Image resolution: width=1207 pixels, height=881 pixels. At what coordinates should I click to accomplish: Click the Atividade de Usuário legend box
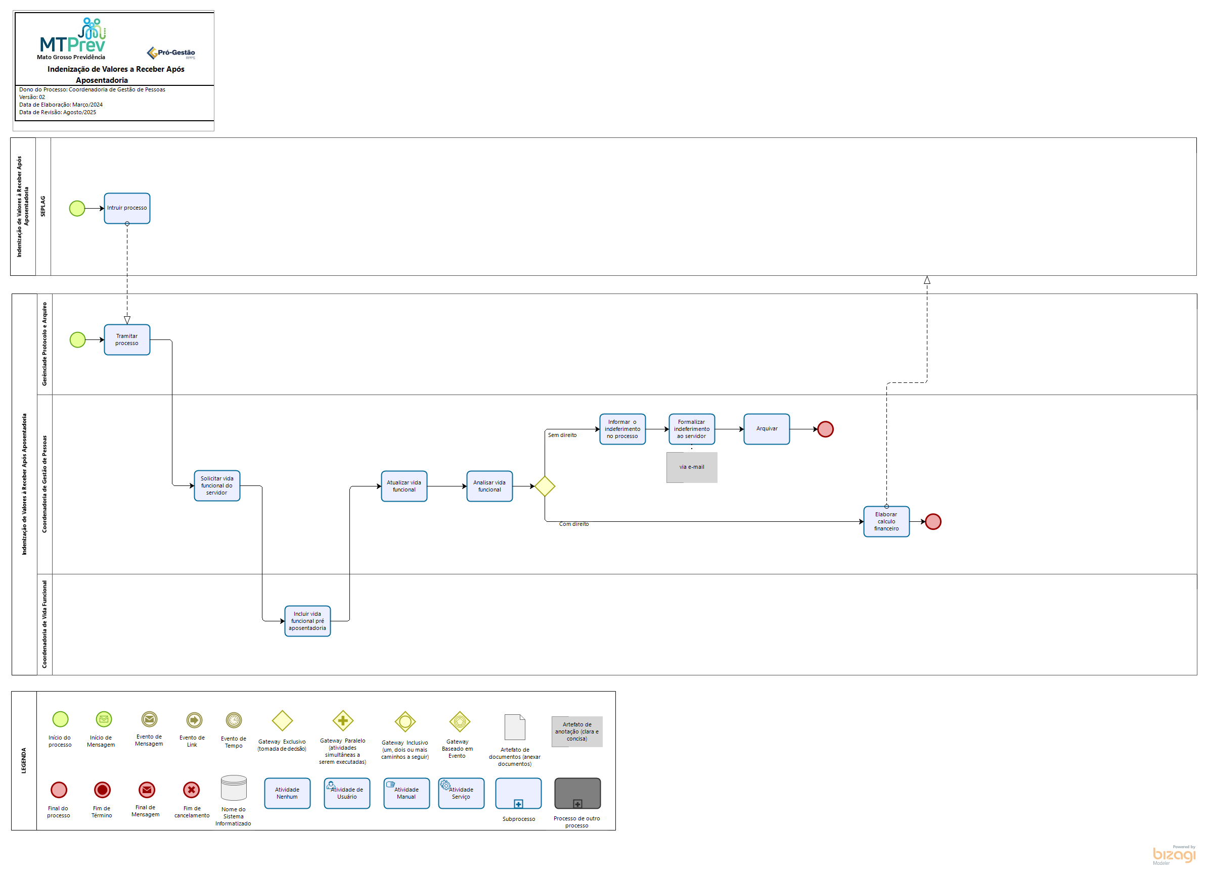[346, 793]
